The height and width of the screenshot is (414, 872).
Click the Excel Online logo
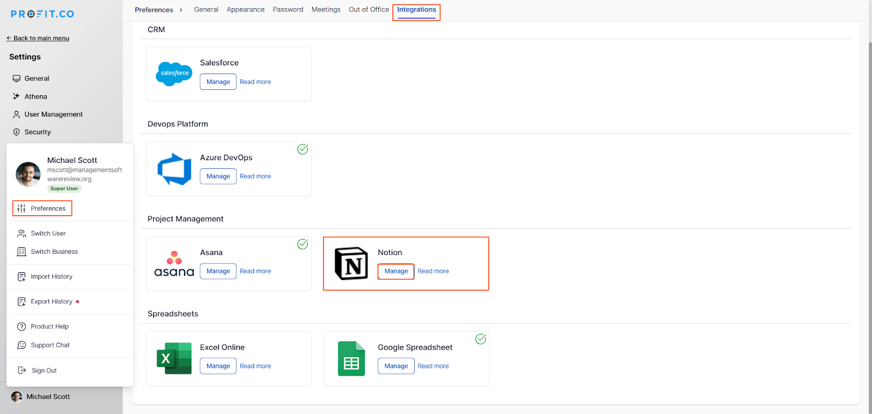174,358
